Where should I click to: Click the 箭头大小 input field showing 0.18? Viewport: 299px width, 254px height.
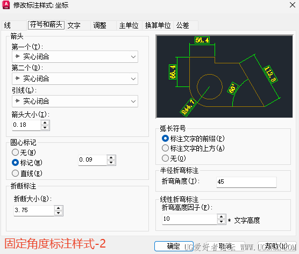(x=26, y=125)
